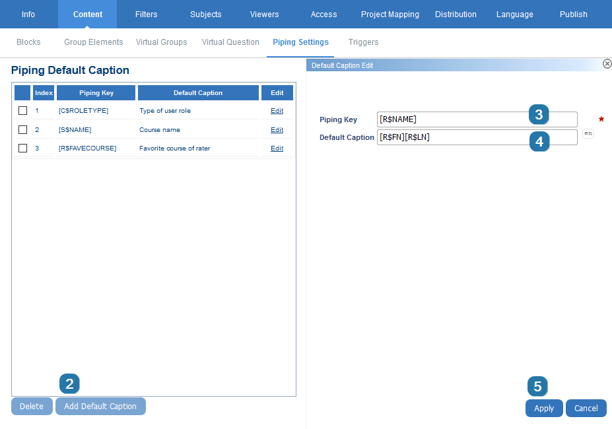Open the Triggers sub-tab
Viewport: 612px width, 429px height.
[363, 42]
